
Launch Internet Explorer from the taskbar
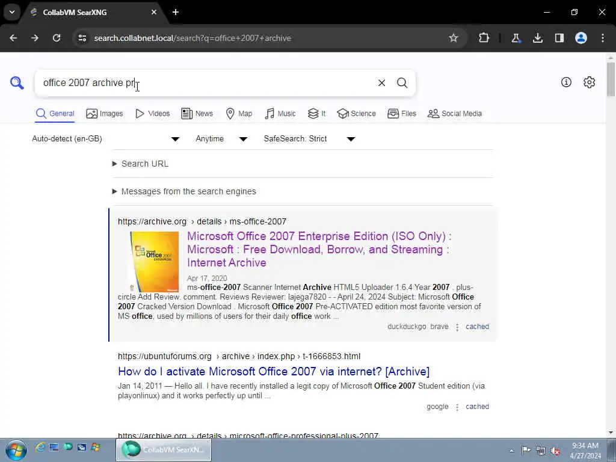point(40,447)
